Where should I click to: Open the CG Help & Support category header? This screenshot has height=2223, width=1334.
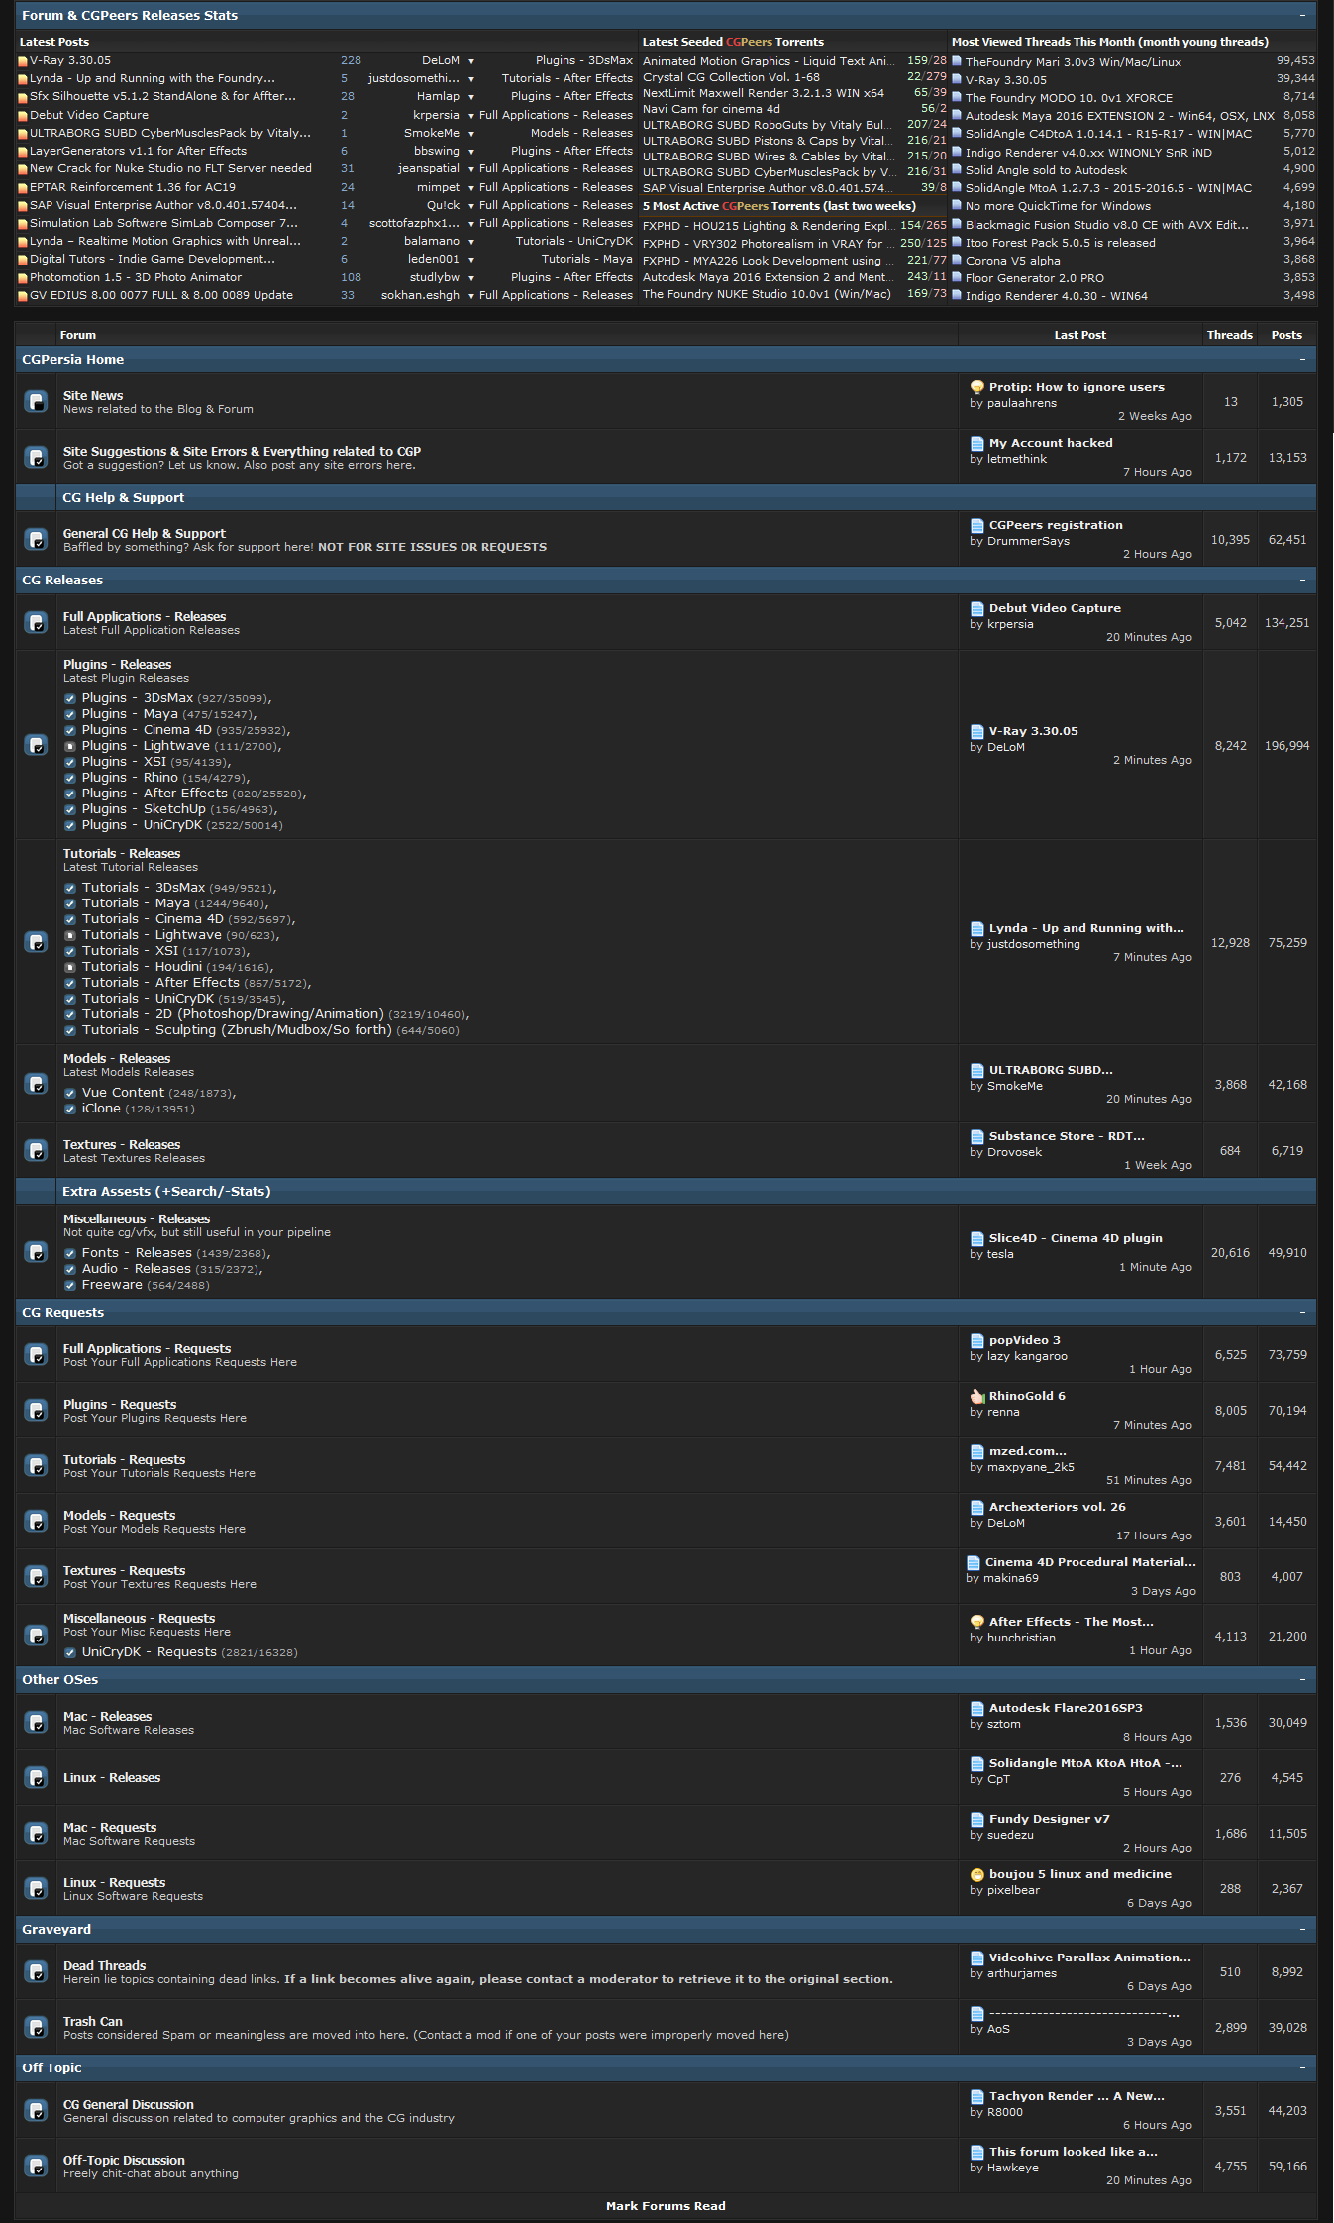point(123,497)
